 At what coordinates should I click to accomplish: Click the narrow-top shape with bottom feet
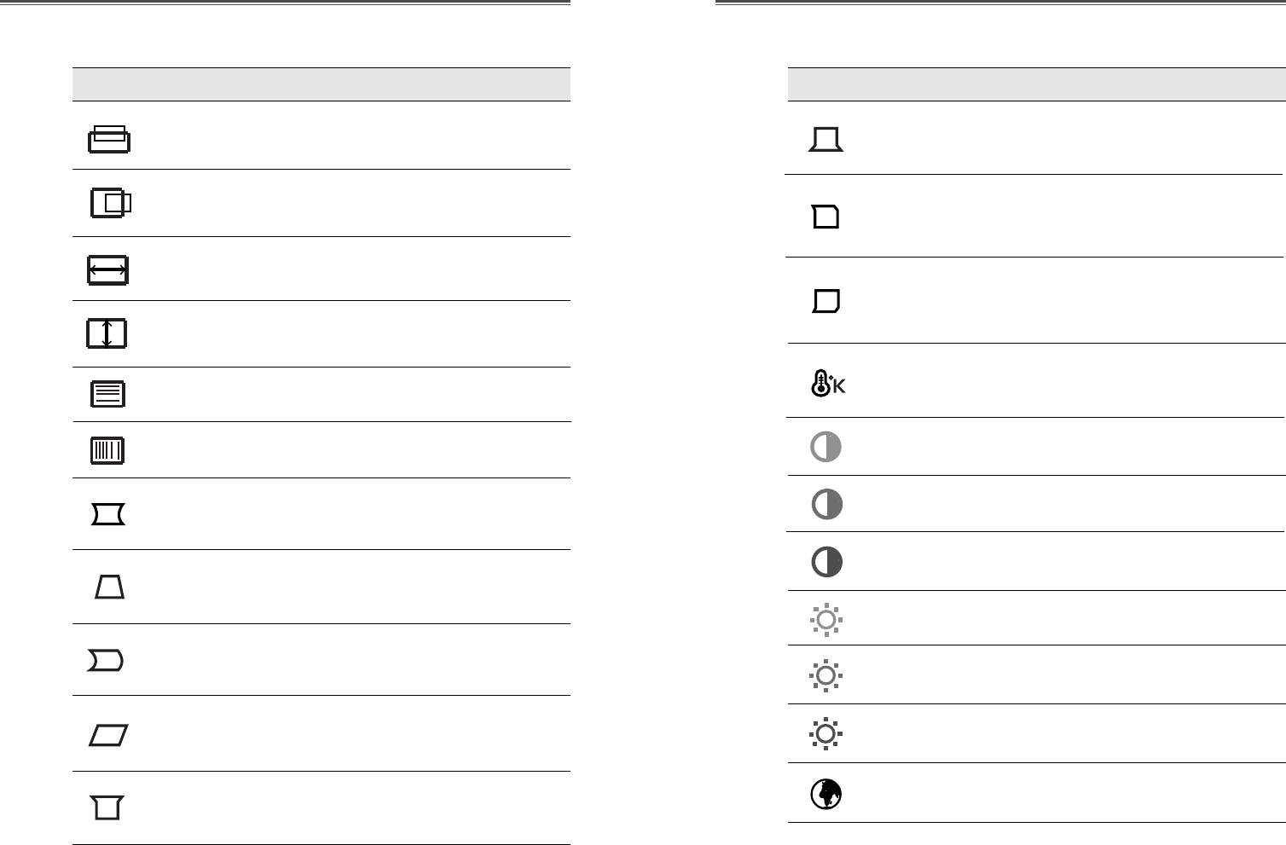point(825,140)
